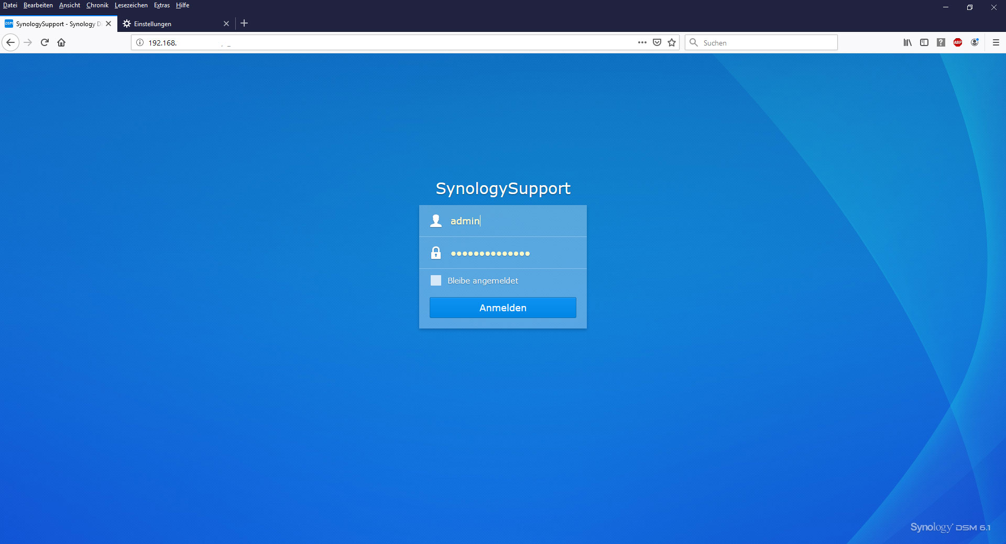The height and width of the screenshot is (544, 1006).
Task: Open the Chronik menu
Action: tap(97, 5)
